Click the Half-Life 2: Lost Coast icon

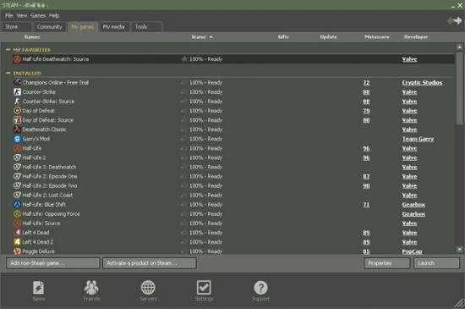point(17,195)
